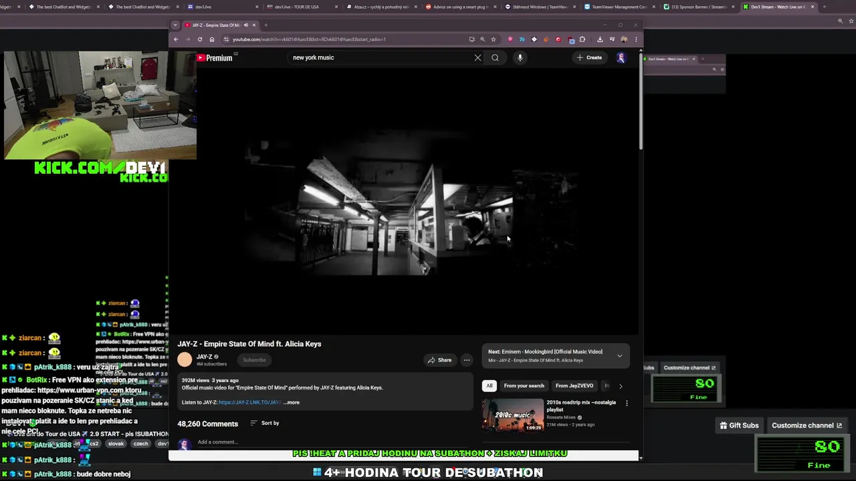The width and height of the screenshot is (856, 481).
Task: Switch to 'Advice on using a smart plug' tab
Action: pyautogui.click(x=461, y=7)
